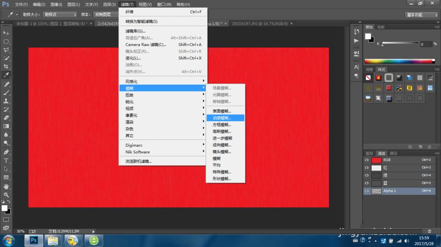Select the Gradient tool
The width and height of the screenshot is (441, 247).
point(6,126)
